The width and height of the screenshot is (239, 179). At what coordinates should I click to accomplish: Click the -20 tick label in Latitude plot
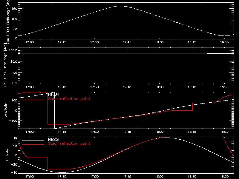(x=14, y=164)
